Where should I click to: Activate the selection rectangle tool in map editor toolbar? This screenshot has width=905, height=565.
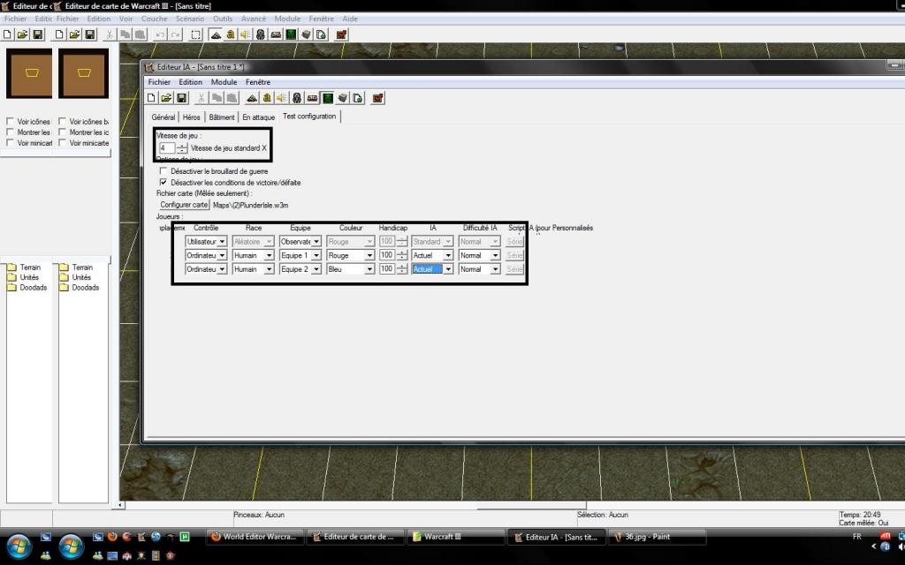pos(195,34)
